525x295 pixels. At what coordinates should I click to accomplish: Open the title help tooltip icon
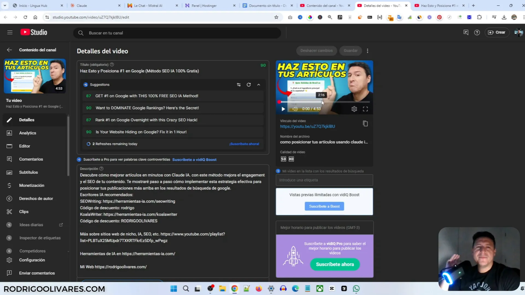pos(112,65)
